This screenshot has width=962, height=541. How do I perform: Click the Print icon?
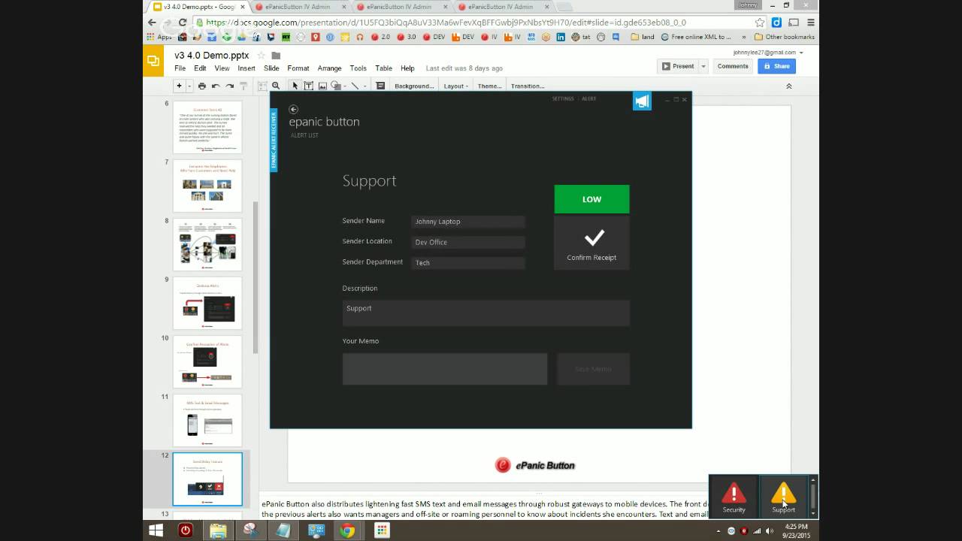pyautogui.click(x=202, y=86)
